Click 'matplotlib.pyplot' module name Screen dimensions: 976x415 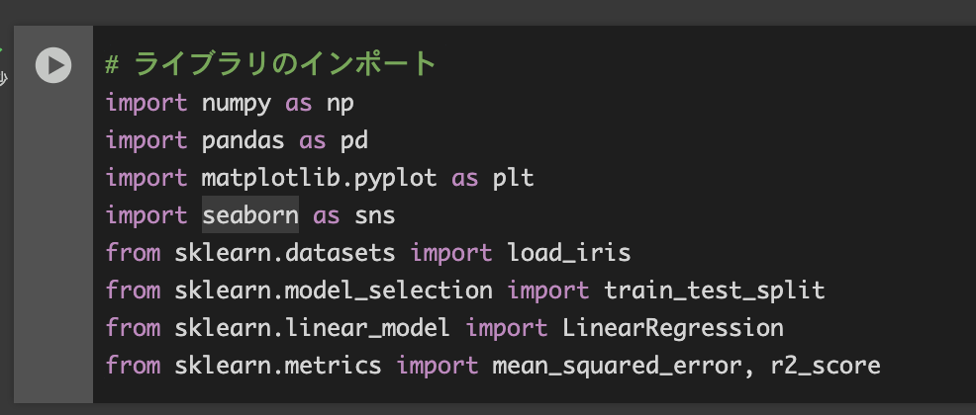point(320,179)
